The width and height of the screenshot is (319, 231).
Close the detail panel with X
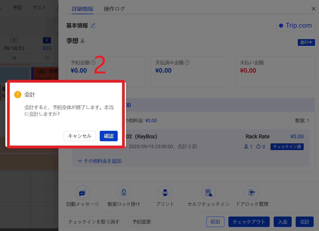(313, 9)
